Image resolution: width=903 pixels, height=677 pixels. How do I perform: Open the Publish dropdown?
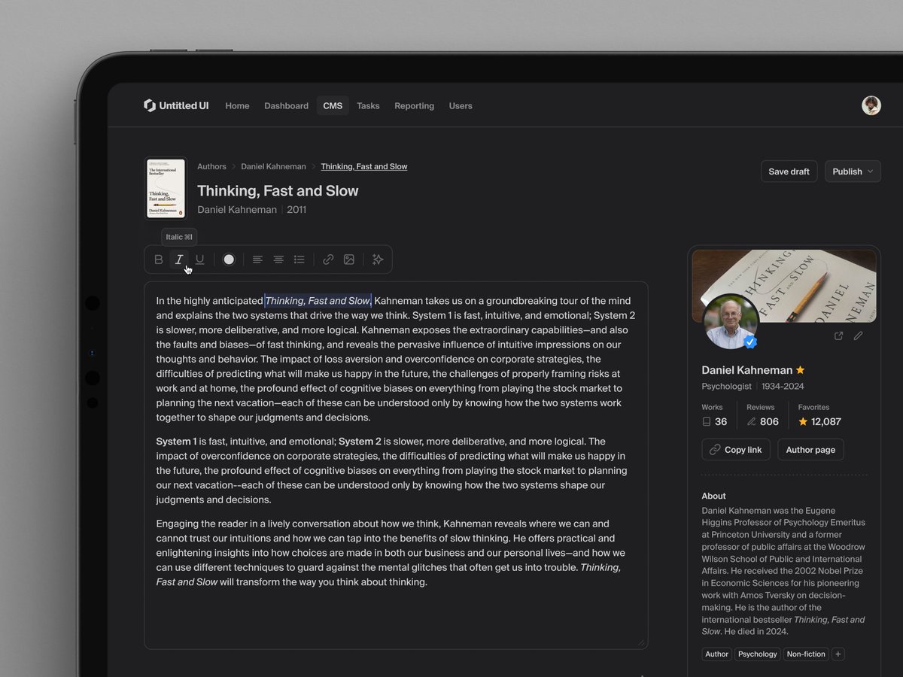coord(853,172)
